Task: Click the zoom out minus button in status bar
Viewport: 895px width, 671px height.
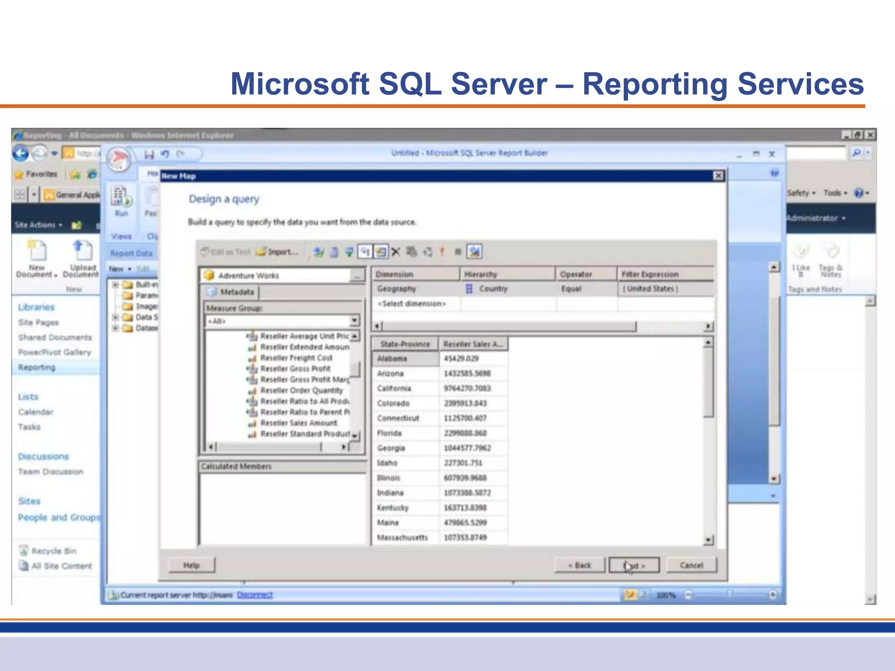Action: click(x=688, y=595)
